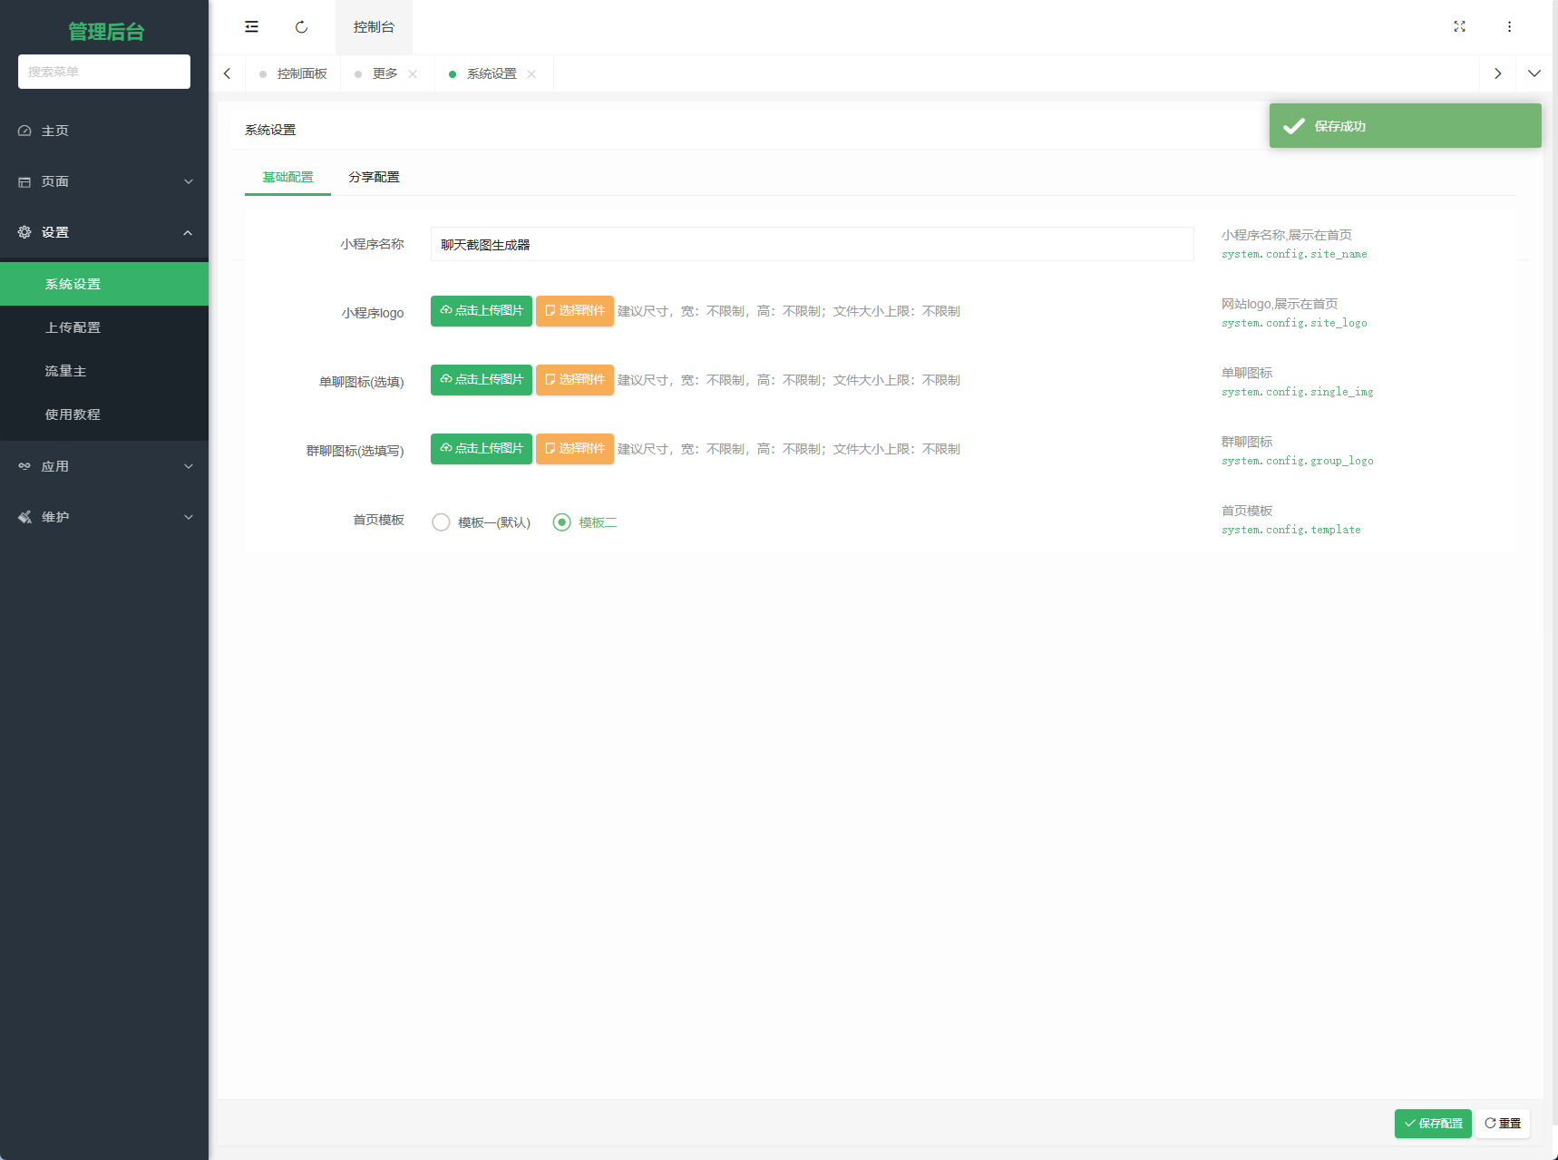1558x1160 pixels.
Task: Open the 控制台 top menu item
Action: coord(374,27)
